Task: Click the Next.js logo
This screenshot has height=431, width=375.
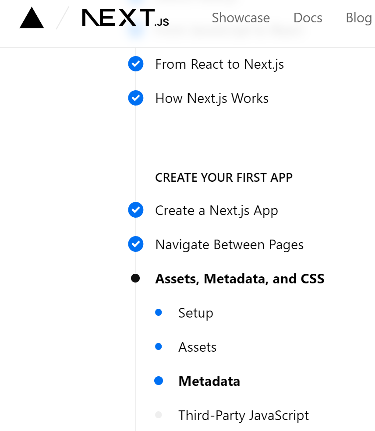Action: click(125, 18)
